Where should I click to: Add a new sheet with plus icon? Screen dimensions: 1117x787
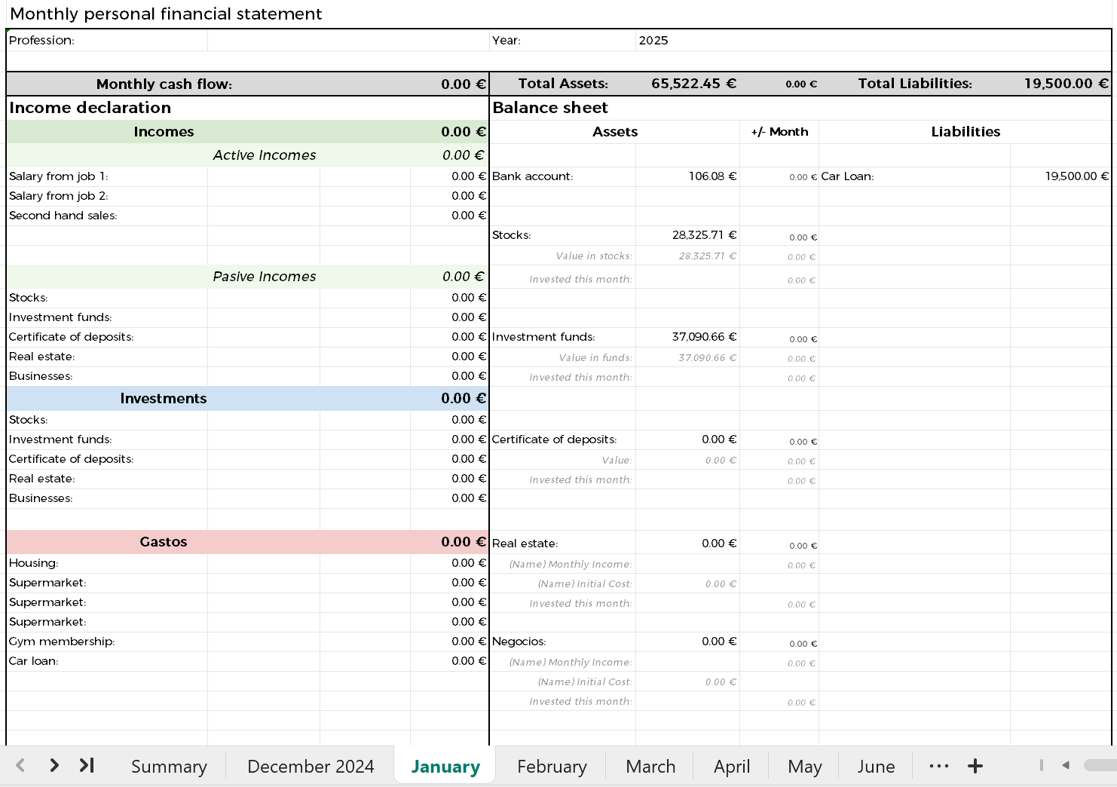tap(975, 766)
